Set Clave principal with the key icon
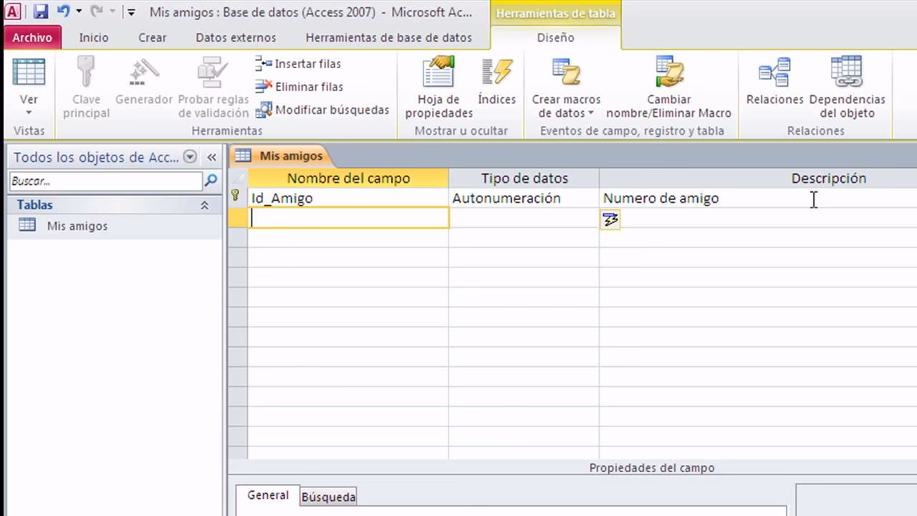 pos(87,87)
